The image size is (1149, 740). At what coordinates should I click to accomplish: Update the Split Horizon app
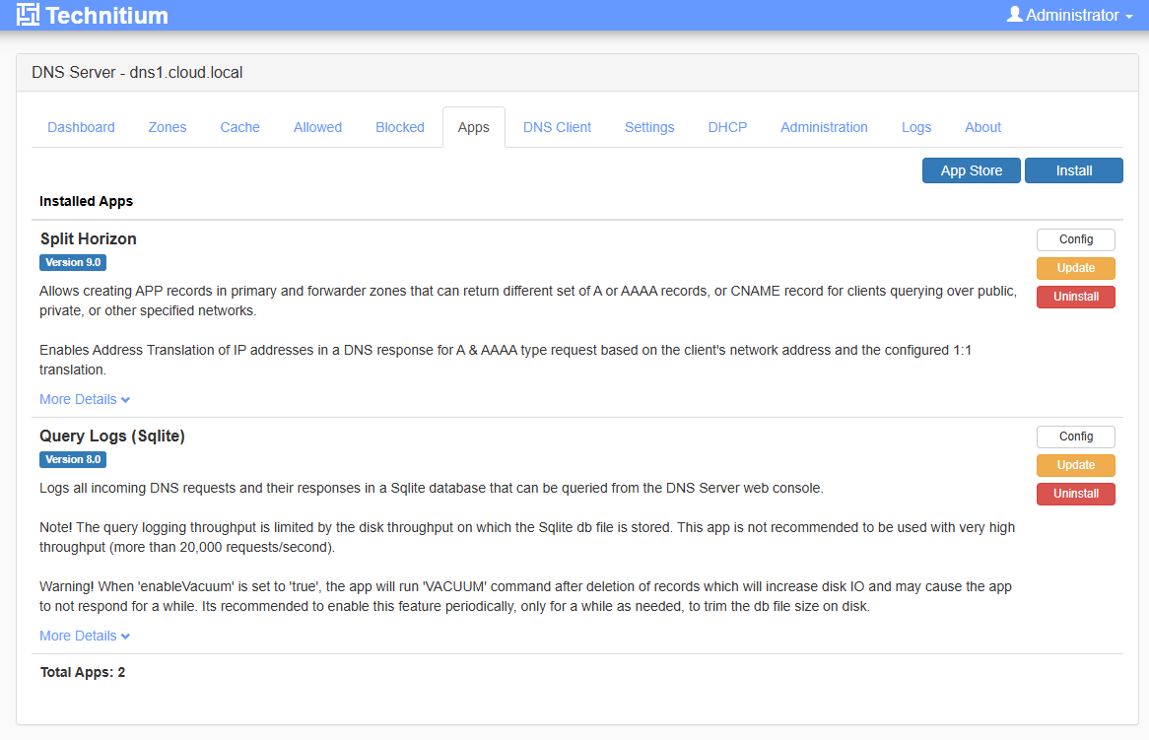[x=1076, y=268]
